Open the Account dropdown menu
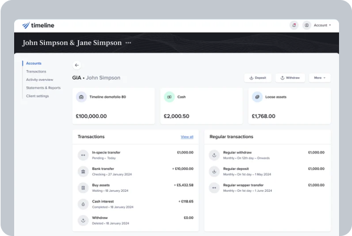Viewport: 352px width, 236px height. [323, 25]
